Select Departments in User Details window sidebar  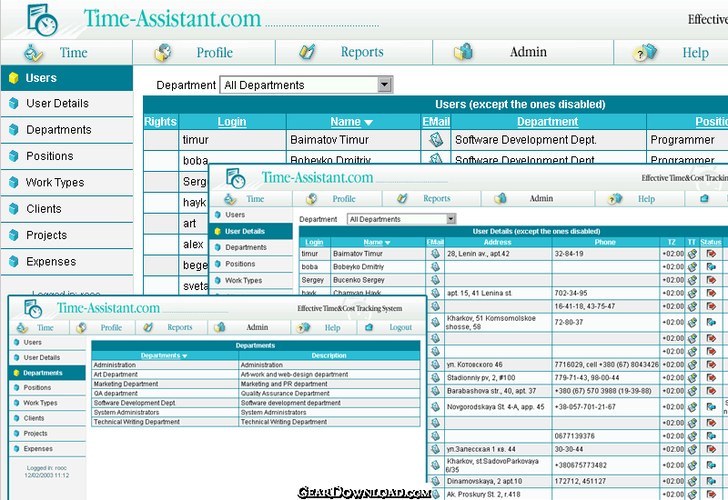point(251,247)
